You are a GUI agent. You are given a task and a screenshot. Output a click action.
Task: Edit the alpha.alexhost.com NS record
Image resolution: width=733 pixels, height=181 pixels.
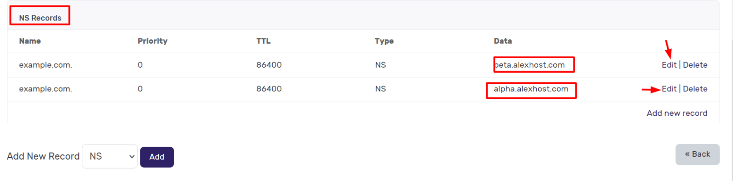(x=669, y=89)
